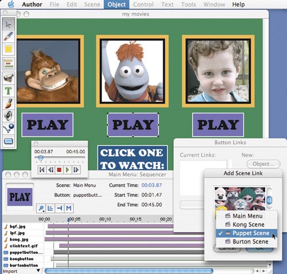
Task: Select the burtonbutton track row
Action: pyautogui.click(x=23, y=265)
